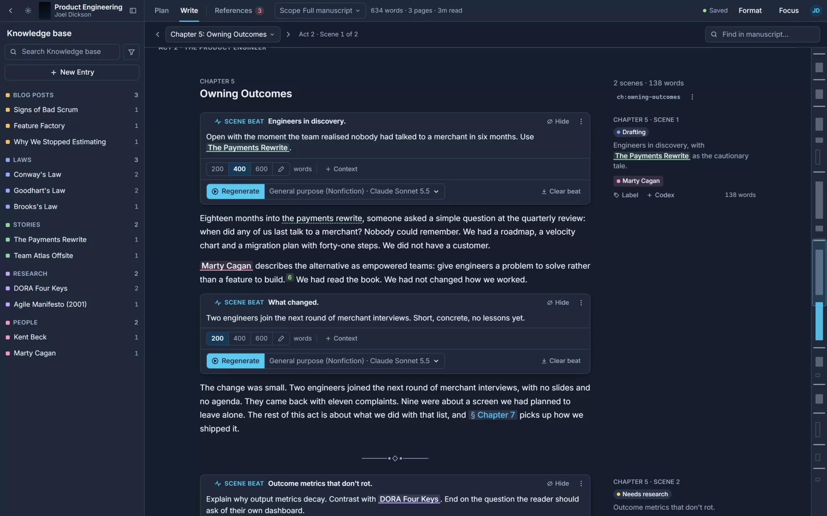Open Goodhart's Law entry

click(72, 191)
